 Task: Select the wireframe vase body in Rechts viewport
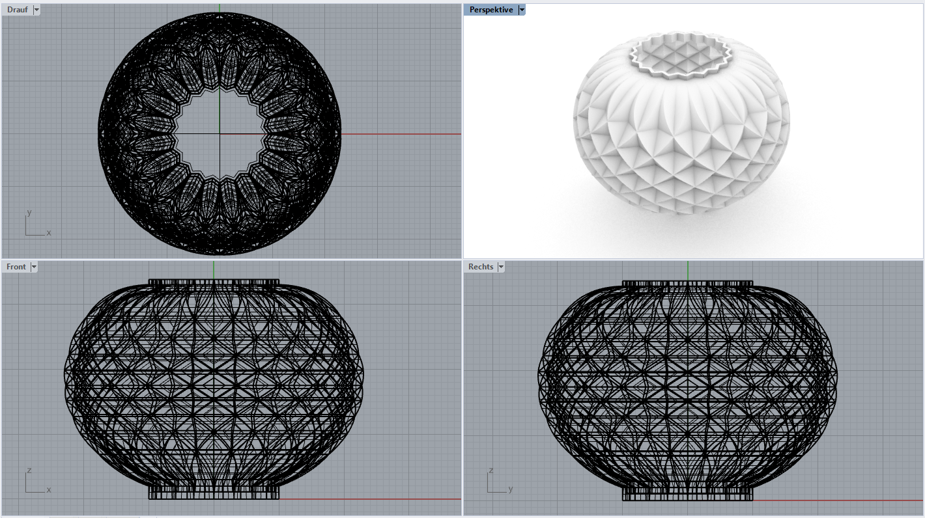[x=688, y=390]
